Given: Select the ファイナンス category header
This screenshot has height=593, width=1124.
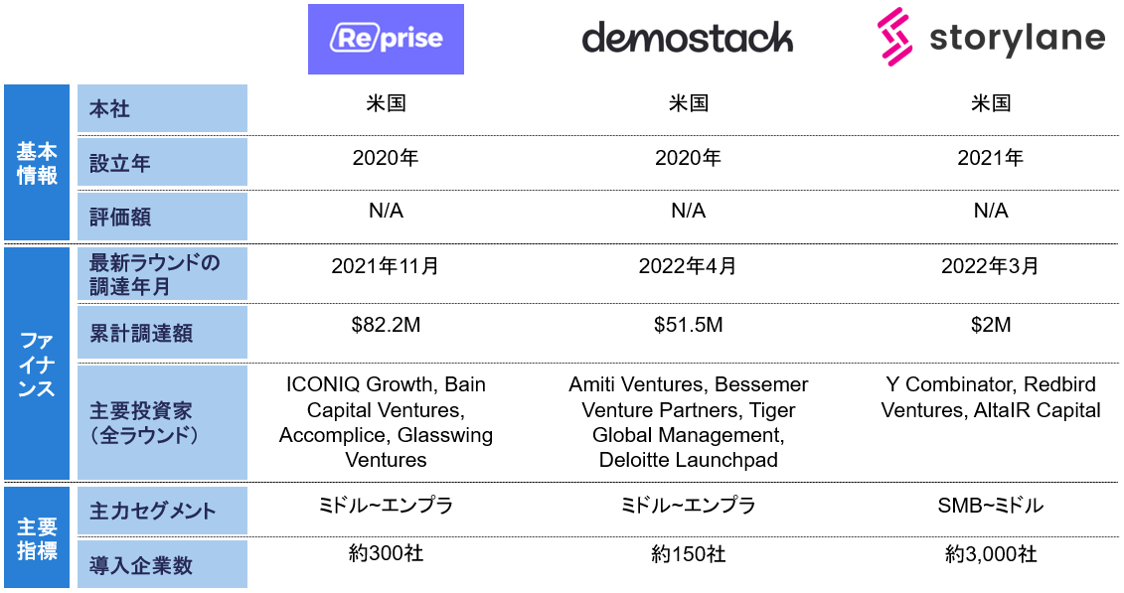Looking at the screenshot, I should pyautogui.click(x=37, y=364).
